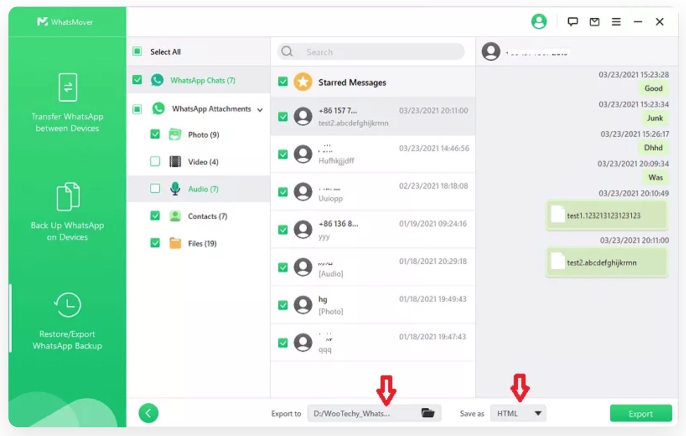Click the Restore/Export WhatsApp Backup clock icon
Screen dimensions: 686x436
click(x=68, y=305)
